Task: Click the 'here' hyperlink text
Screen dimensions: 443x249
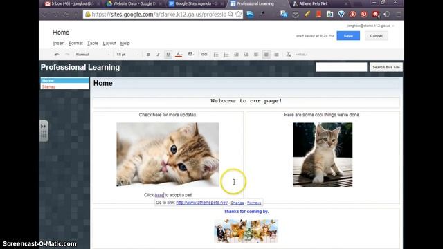Action: pyautogui.click(x=159, y=195)
